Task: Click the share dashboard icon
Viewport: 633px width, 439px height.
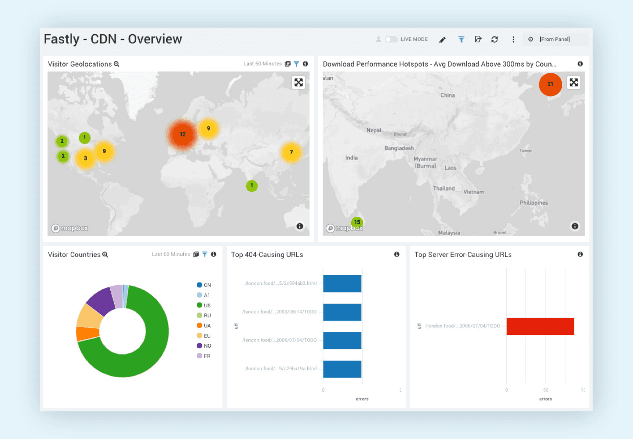Action: point(478,40)
